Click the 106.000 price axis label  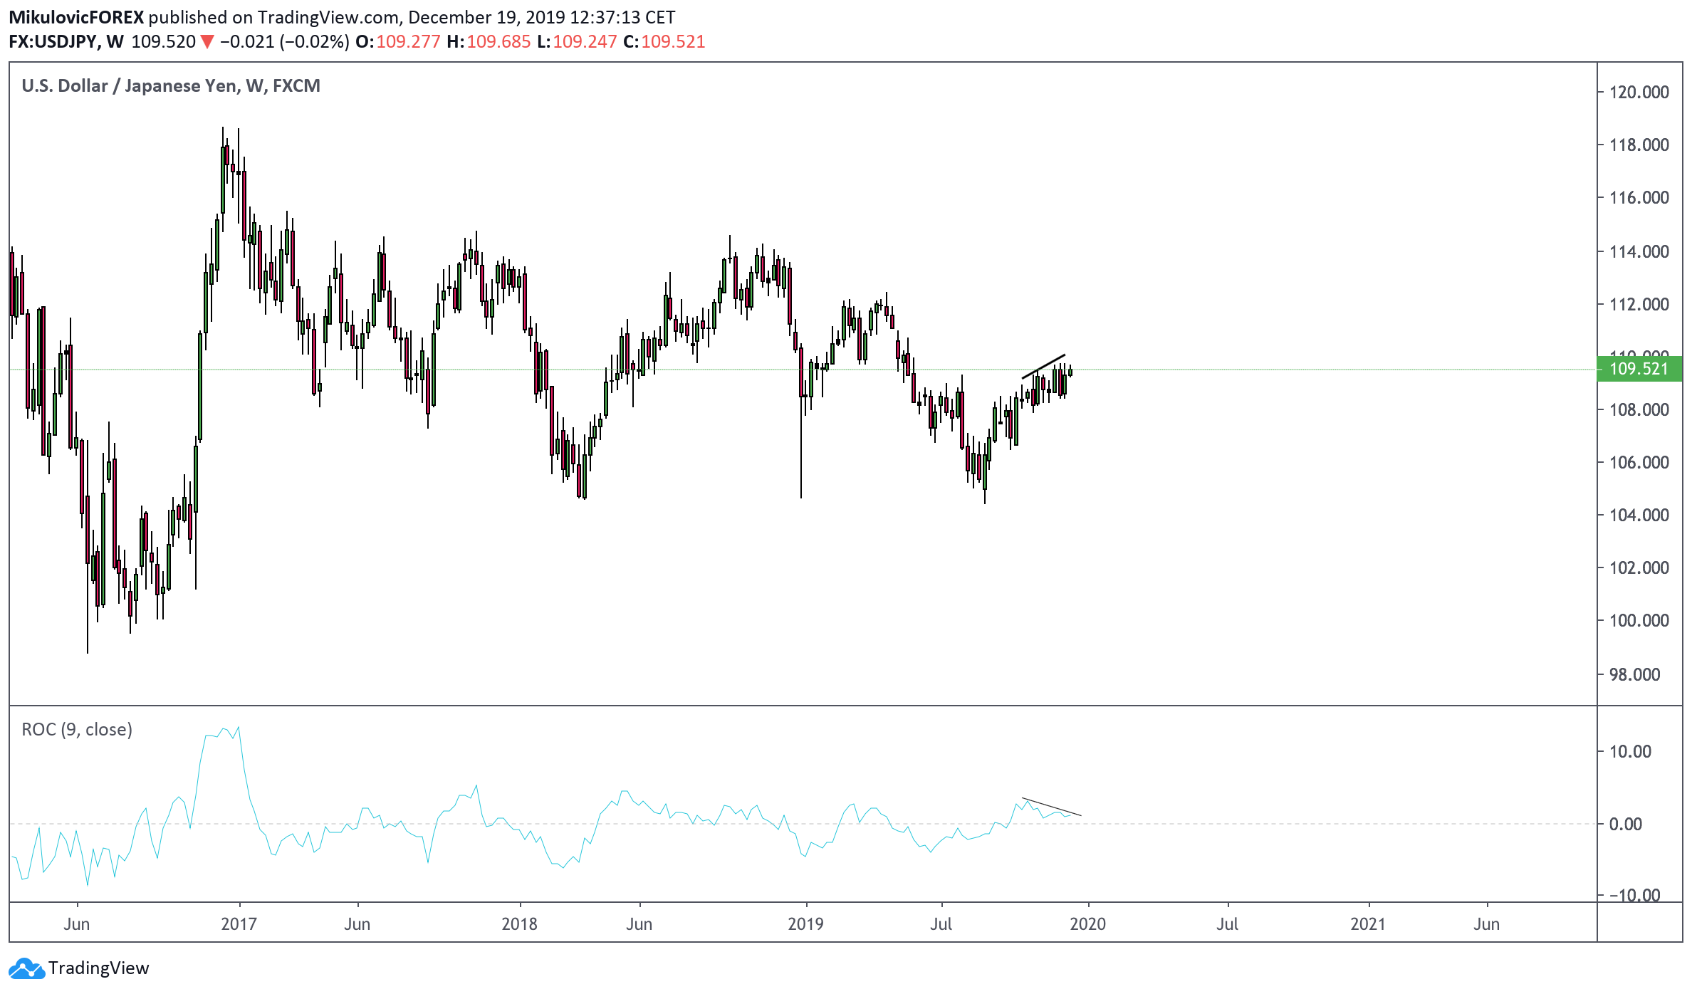pyautogui.click(x=1639, y=462)
